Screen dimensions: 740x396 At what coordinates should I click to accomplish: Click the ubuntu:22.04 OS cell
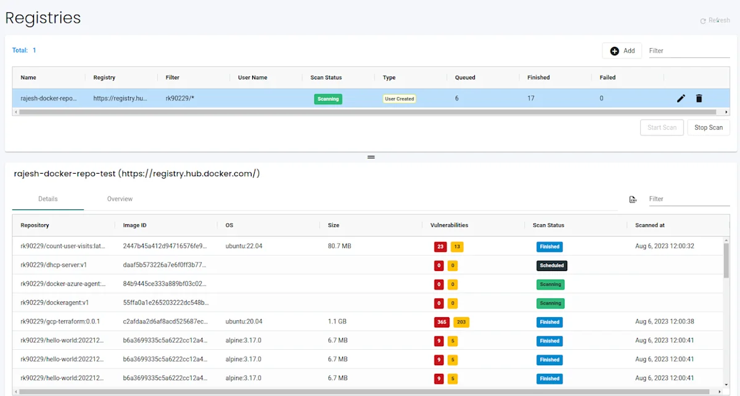click(244, 246)
